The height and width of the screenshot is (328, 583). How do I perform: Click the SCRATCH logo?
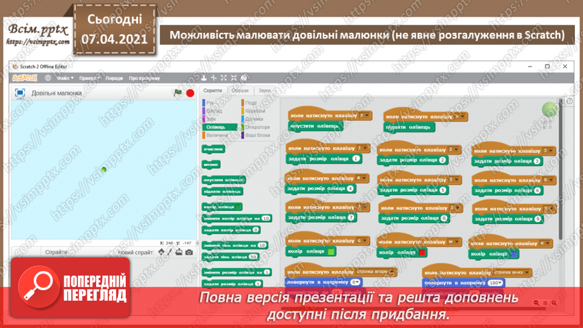pyautogui.click(x=25, y=78)
